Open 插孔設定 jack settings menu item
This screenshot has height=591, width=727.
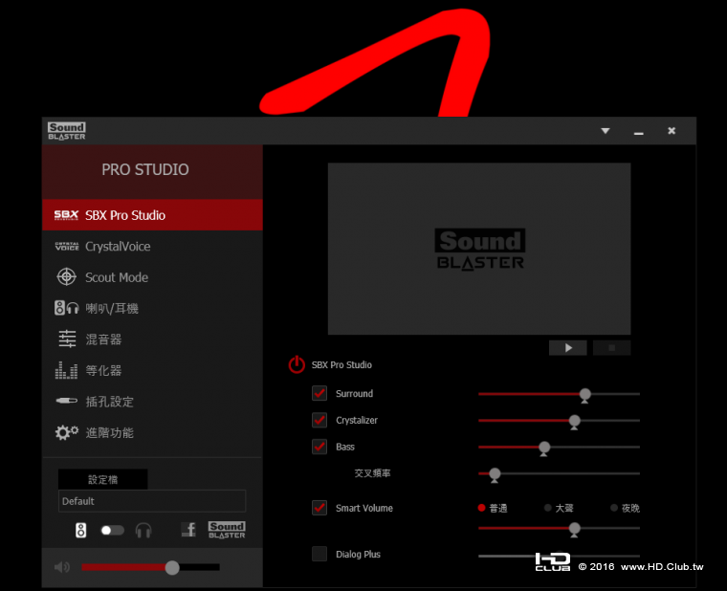click(x=152, y=402)
